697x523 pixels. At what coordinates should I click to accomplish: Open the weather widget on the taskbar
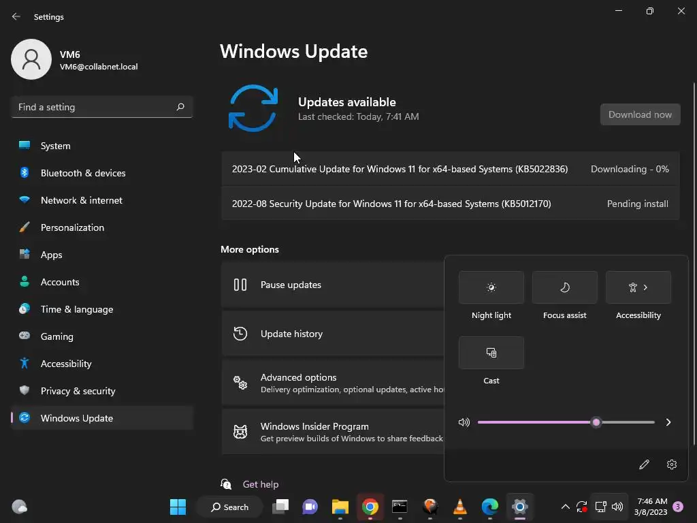[x=20, y=507]
